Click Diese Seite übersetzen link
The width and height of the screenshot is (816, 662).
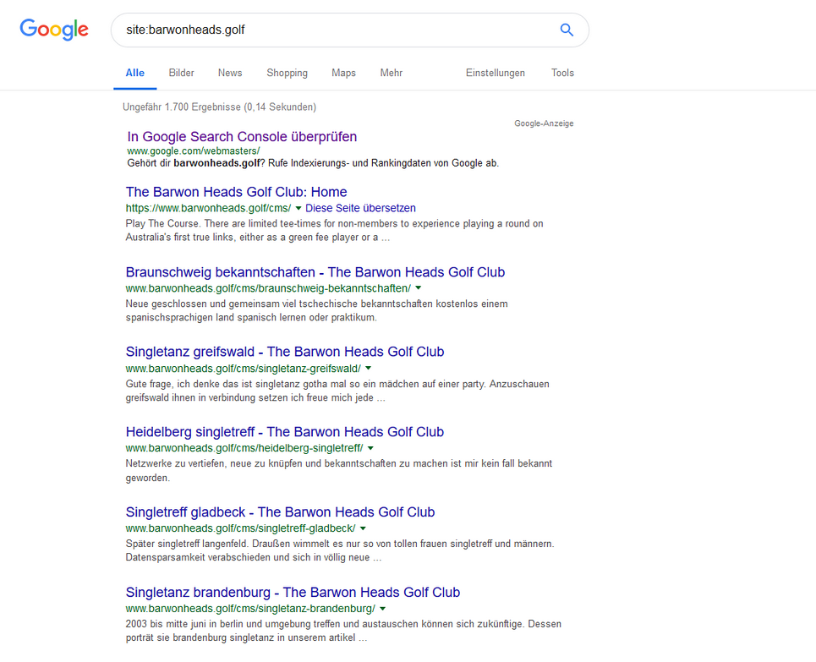360,208
